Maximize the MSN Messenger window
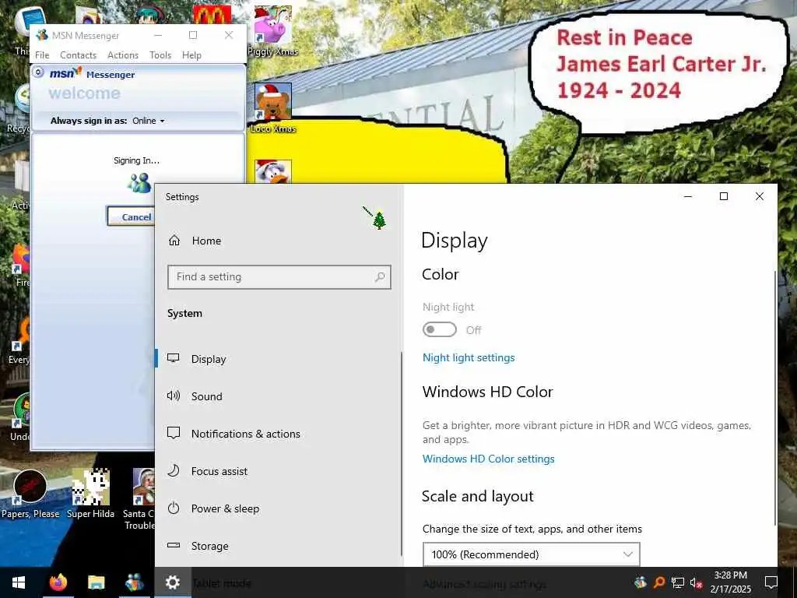The height and width of the screenshot is (598, 797). (x=193, y=35)
